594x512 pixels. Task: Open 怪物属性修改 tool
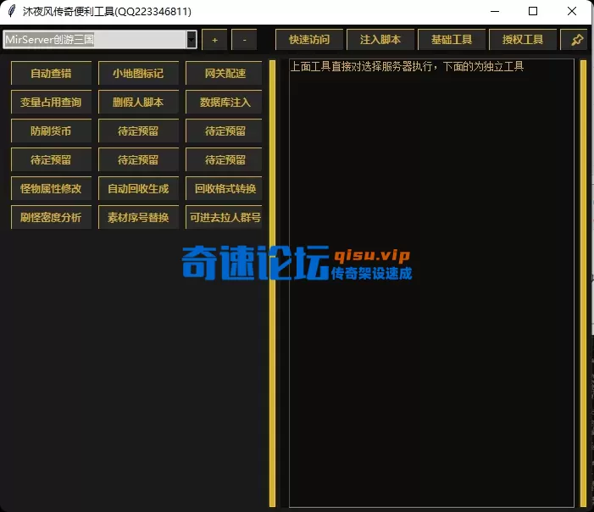[x=51, y=188]
